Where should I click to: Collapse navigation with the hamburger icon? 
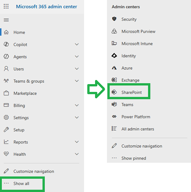point(6,20)
